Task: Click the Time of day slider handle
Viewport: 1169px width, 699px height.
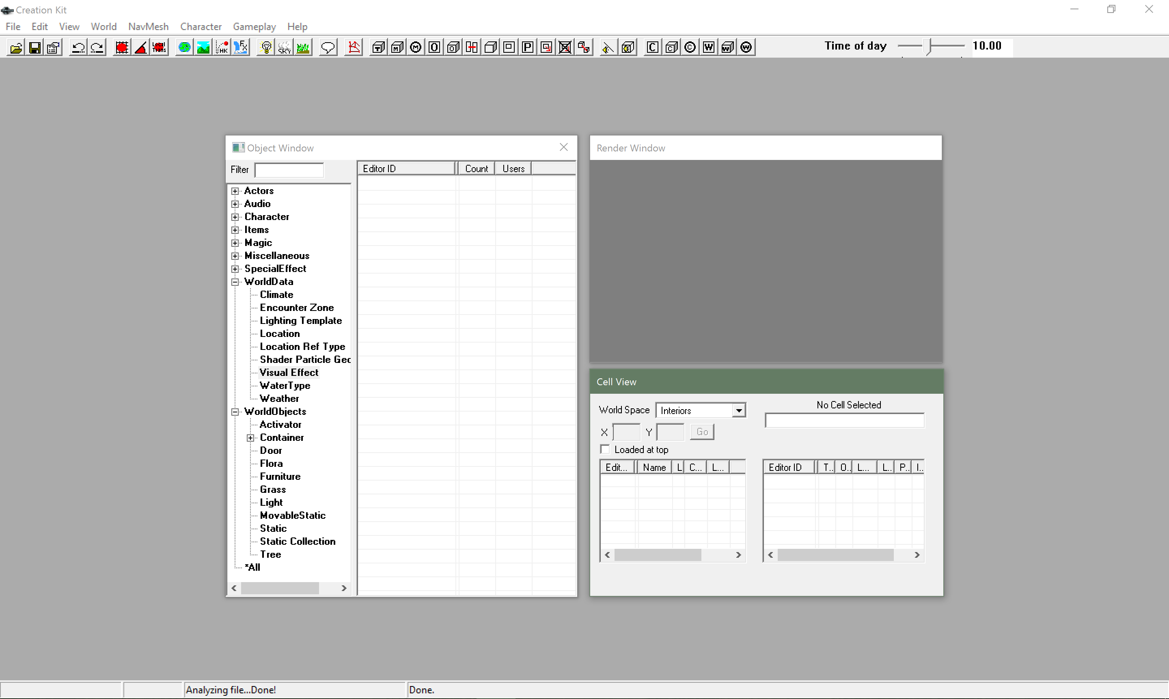Action: [x=929, y=47]
